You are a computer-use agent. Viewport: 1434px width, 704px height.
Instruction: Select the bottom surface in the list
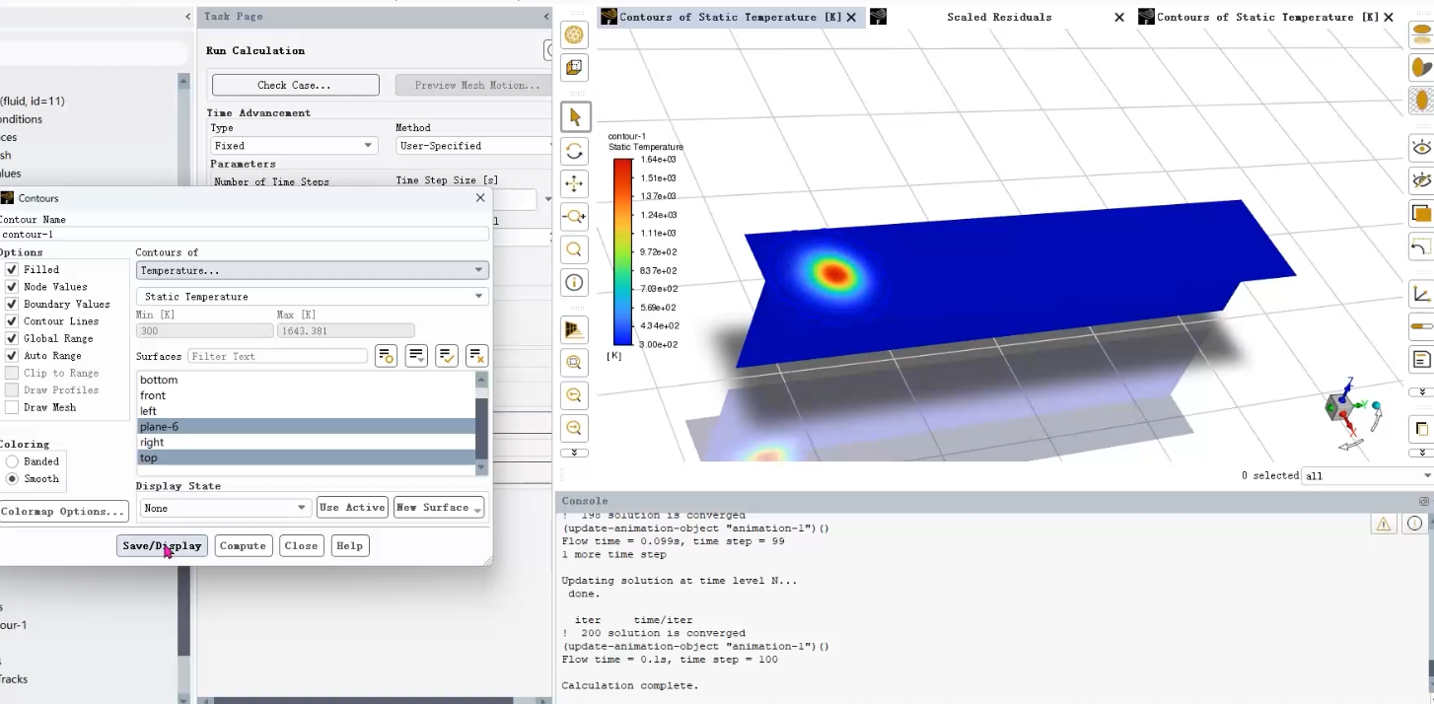[x=306, y=380]
